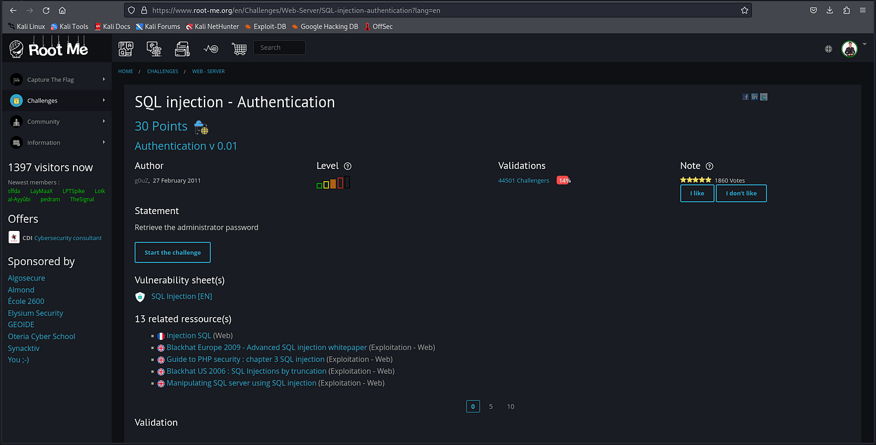Open the FAQ icon in the top toolbar
Screen dimensions: 876x445
pos(125,48)
